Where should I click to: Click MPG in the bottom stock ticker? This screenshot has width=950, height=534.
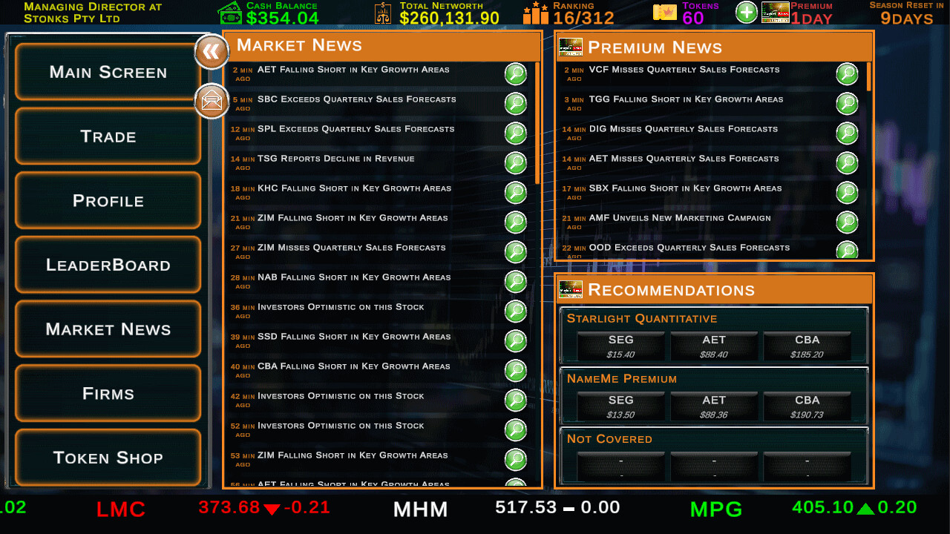(x=715, y=509)
